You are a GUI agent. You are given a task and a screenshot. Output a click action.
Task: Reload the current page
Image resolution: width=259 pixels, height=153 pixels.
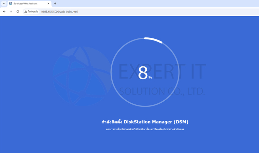(x=18, y=12)
